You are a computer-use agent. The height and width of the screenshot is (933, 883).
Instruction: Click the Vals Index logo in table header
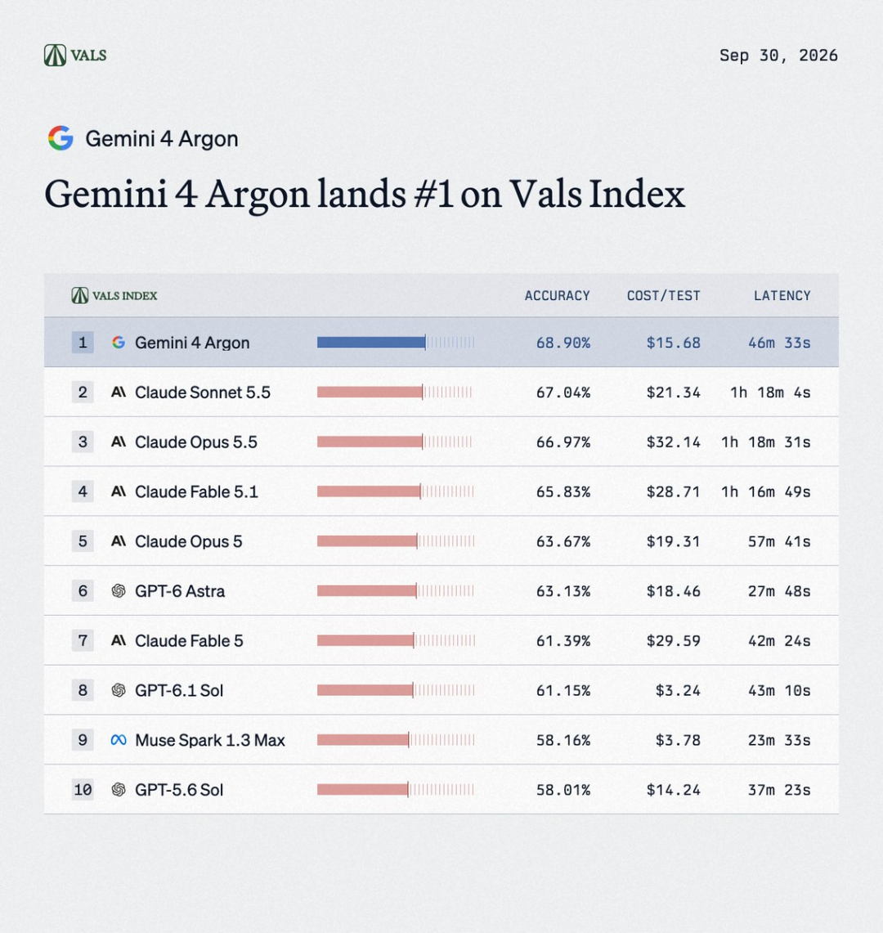coord(114,295)
